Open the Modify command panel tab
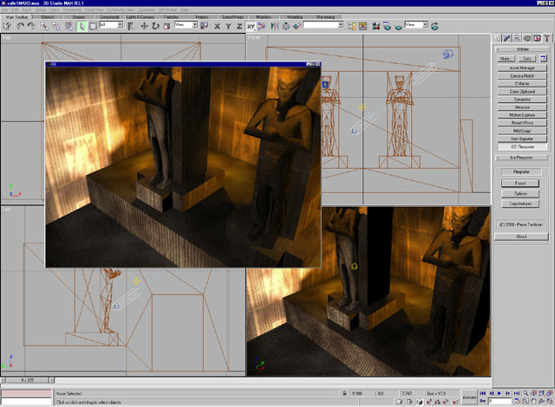The height and width of the screenshot is (407, 555). [x=507, y=38]
